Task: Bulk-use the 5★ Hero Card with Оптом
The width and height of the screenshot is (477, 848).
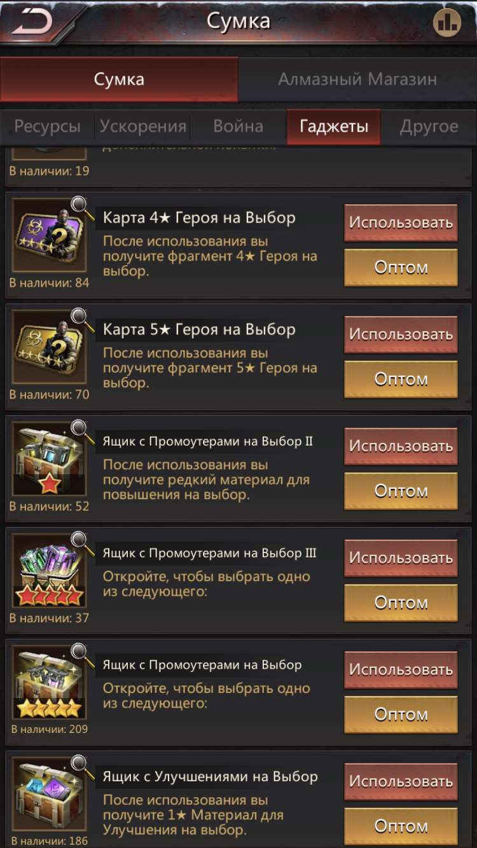Action: [x=401, y=379]
